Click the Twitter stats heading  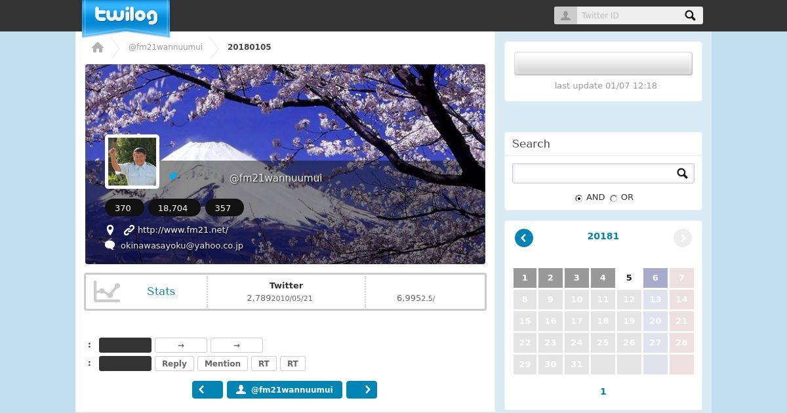[286, 285]
